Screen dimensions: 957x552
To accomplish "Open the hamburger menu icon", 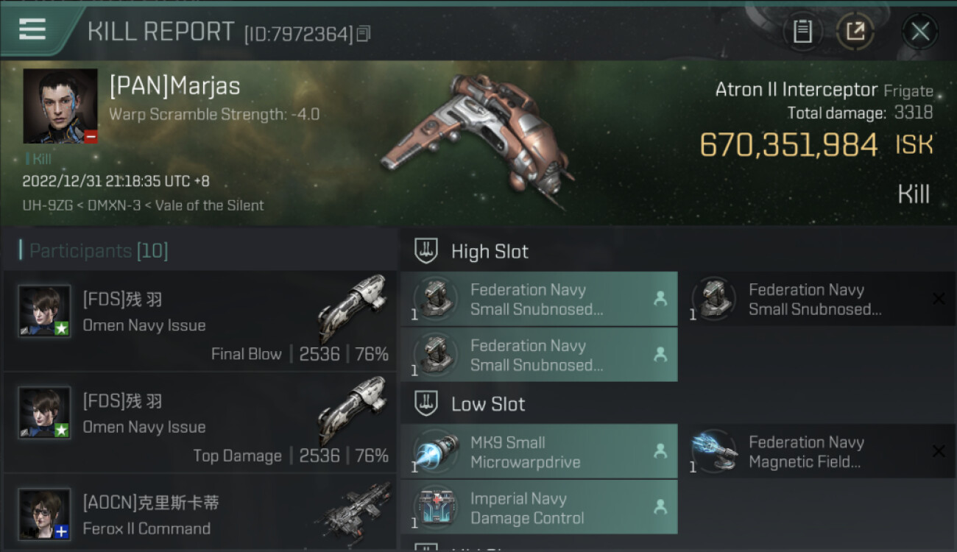I will tap(32, 30).
